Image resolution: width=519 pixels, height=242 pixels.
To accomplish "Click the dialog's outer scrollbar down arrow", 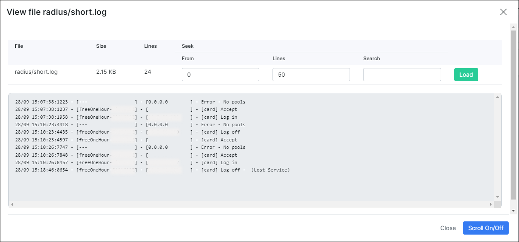I will 513,211.
